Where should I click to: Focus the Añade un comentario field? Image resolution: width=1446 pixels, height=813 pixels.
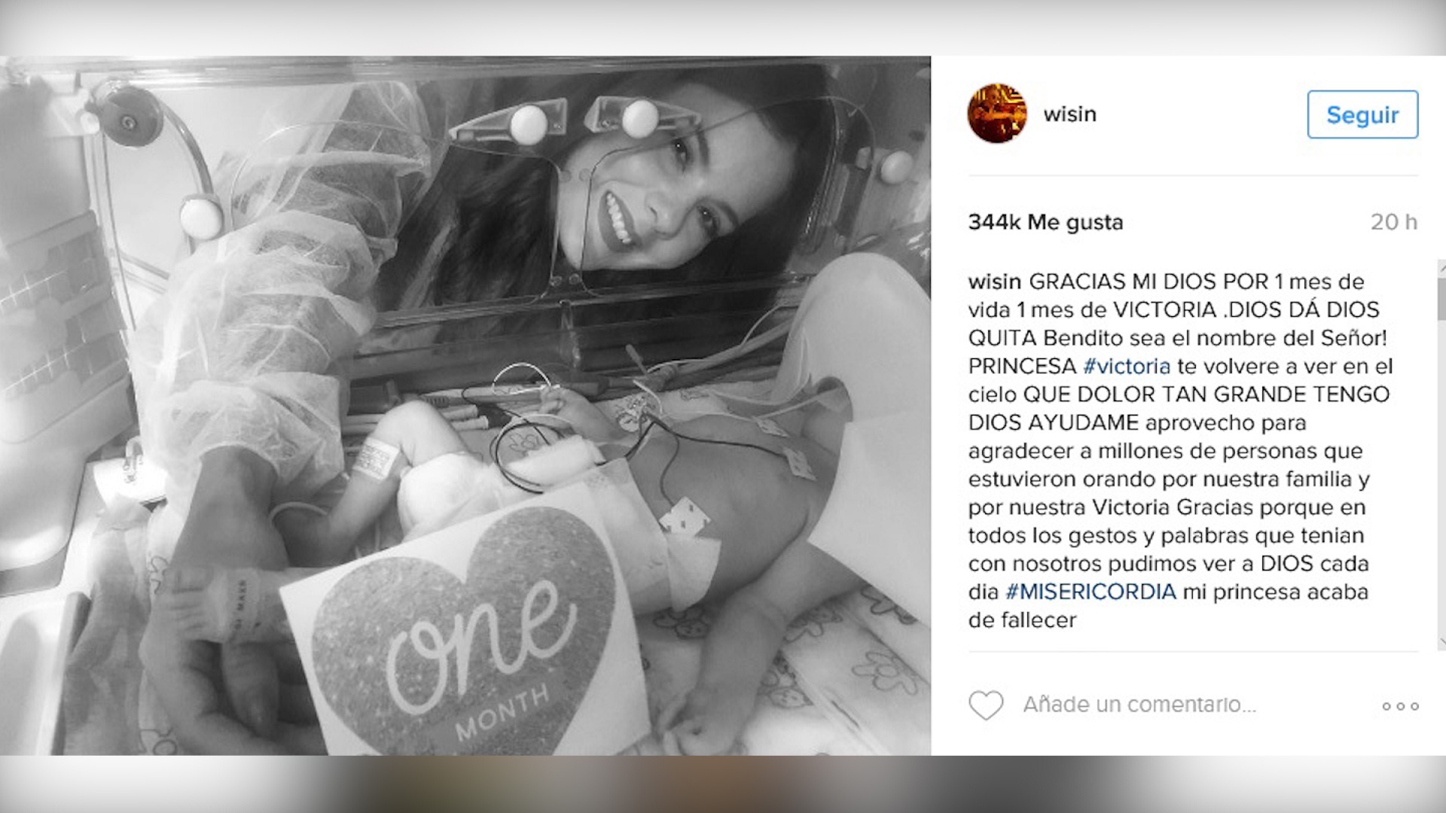(1139, 705)
